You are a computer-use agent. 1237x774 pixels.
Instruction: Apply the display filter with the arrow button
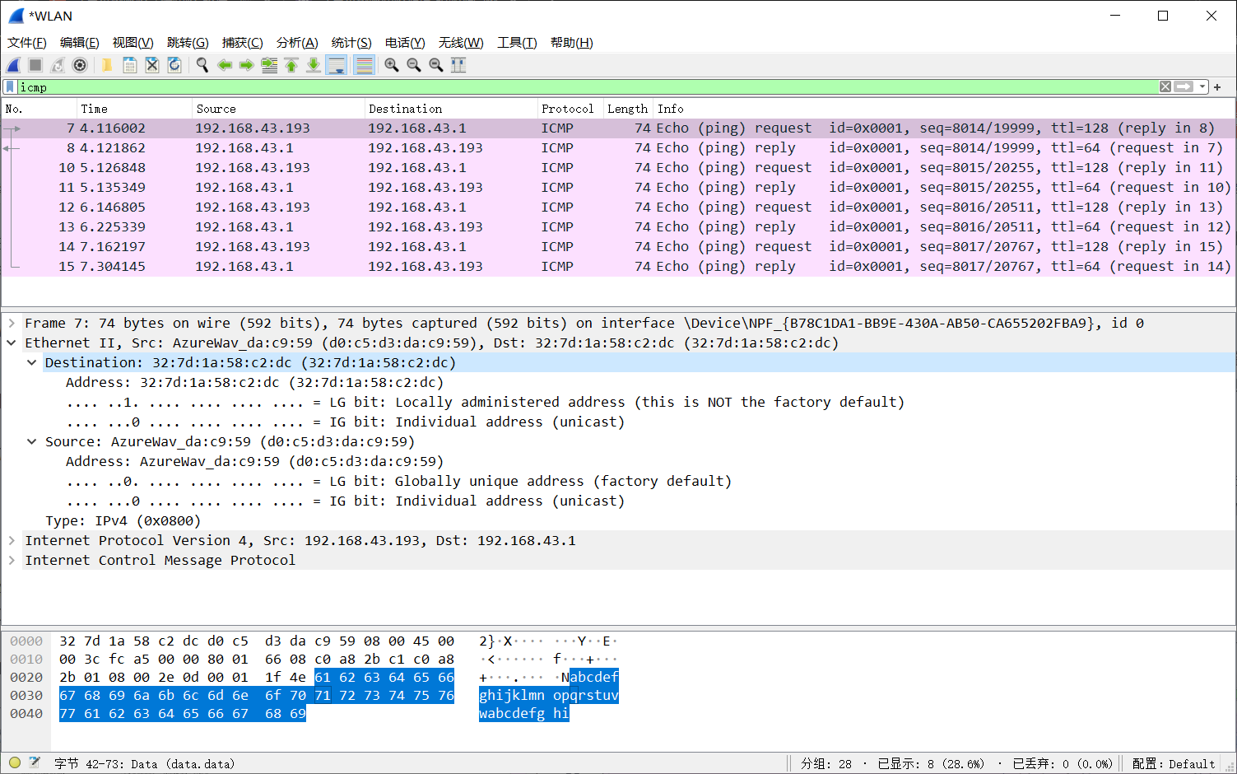(x=1184, y=86)
